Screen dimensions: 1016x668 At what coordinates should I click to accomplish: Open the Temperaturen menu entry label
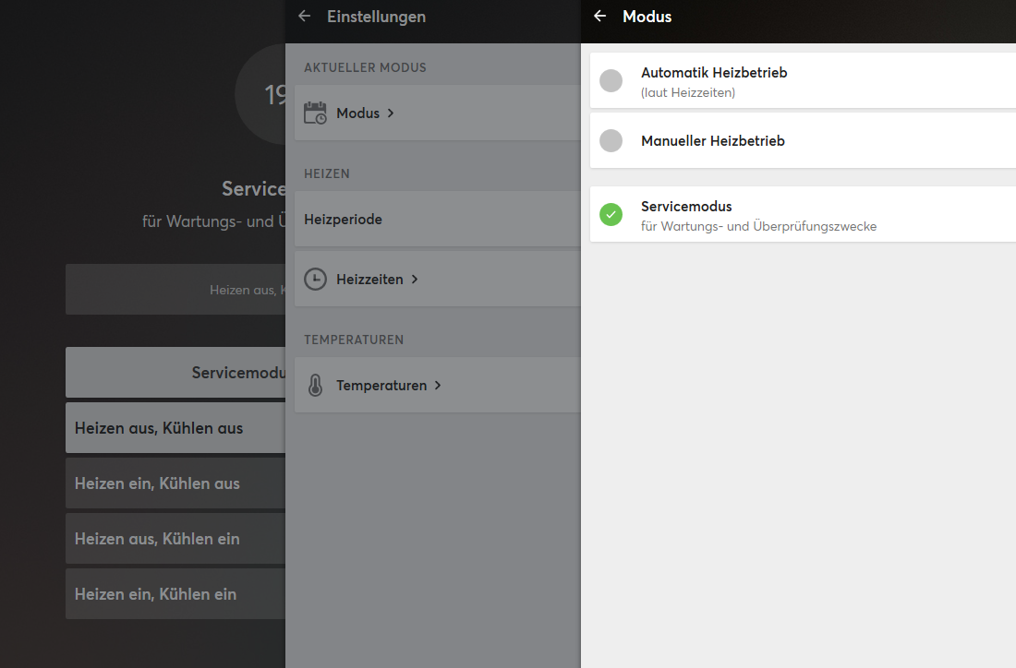click(381, 386)
